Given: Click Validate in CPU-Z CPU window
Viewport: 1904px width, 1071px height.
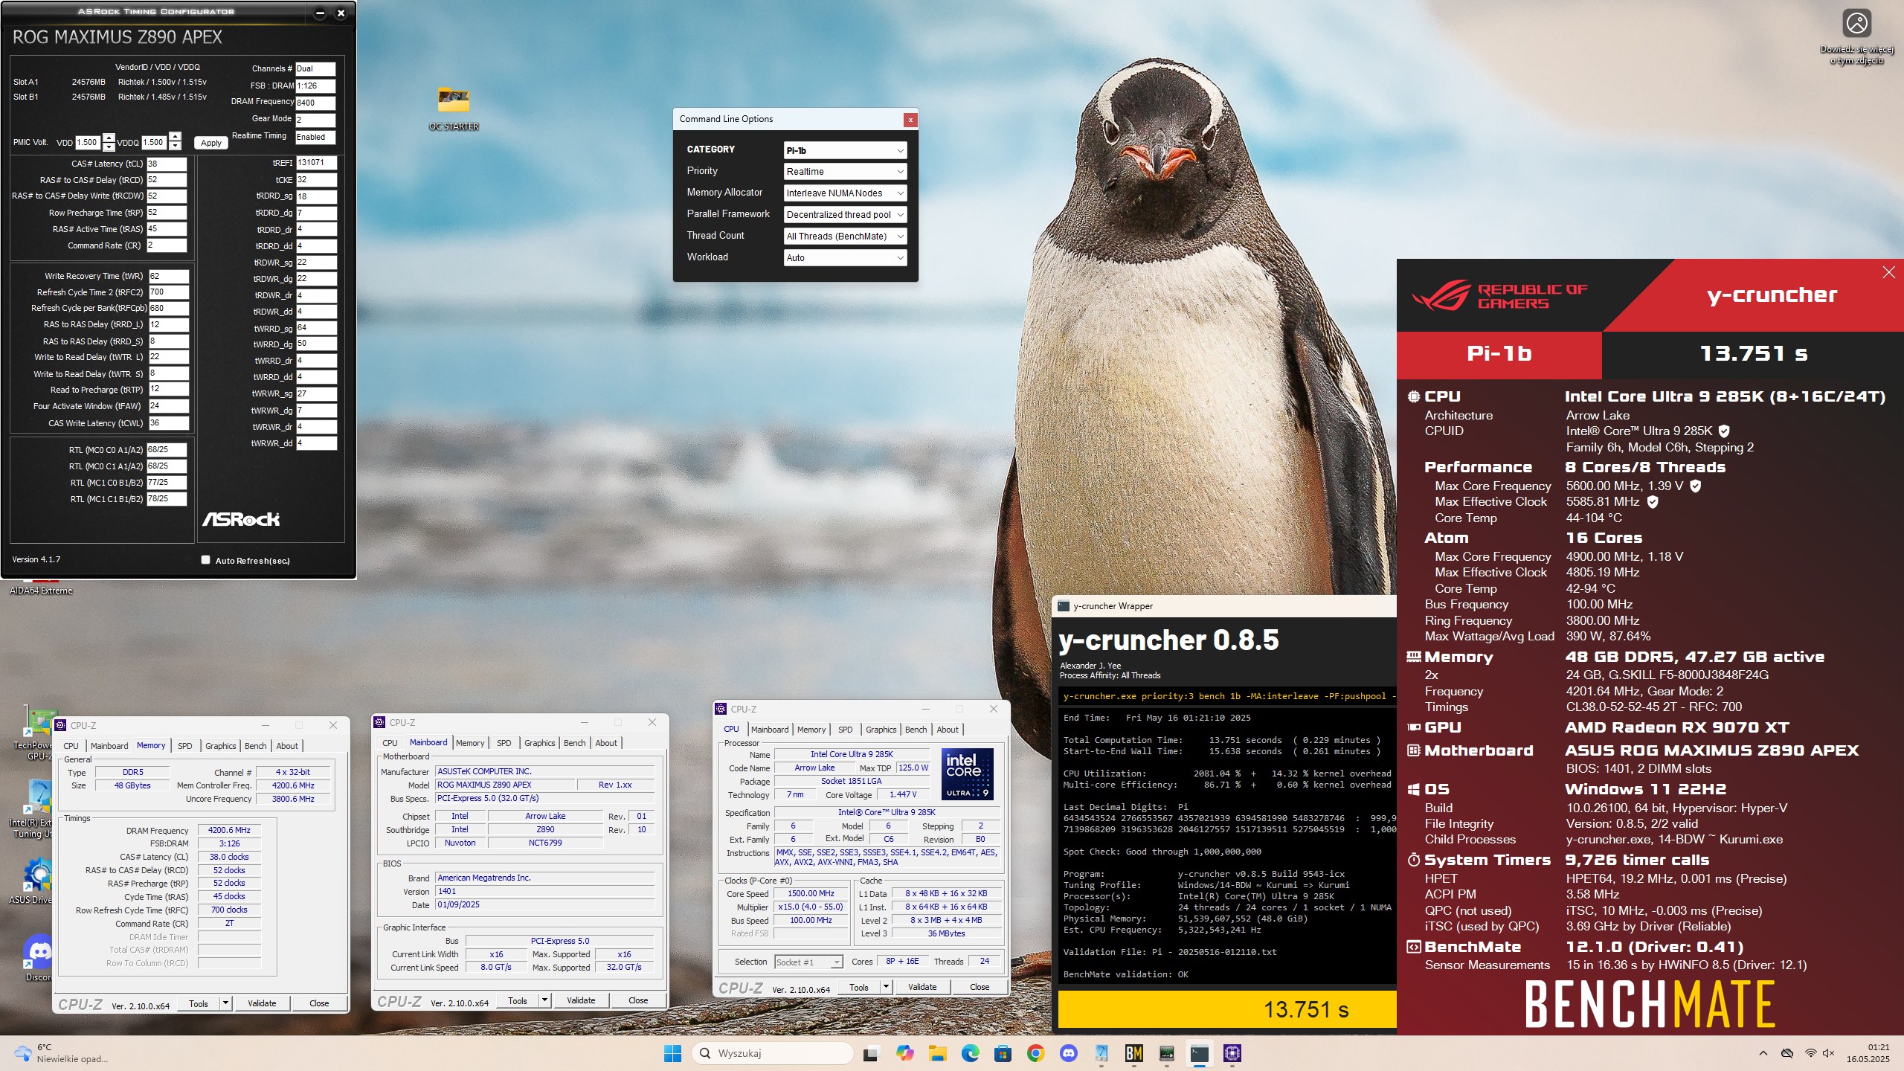Looking at the screenshot, I should click(x=922, y=987).
